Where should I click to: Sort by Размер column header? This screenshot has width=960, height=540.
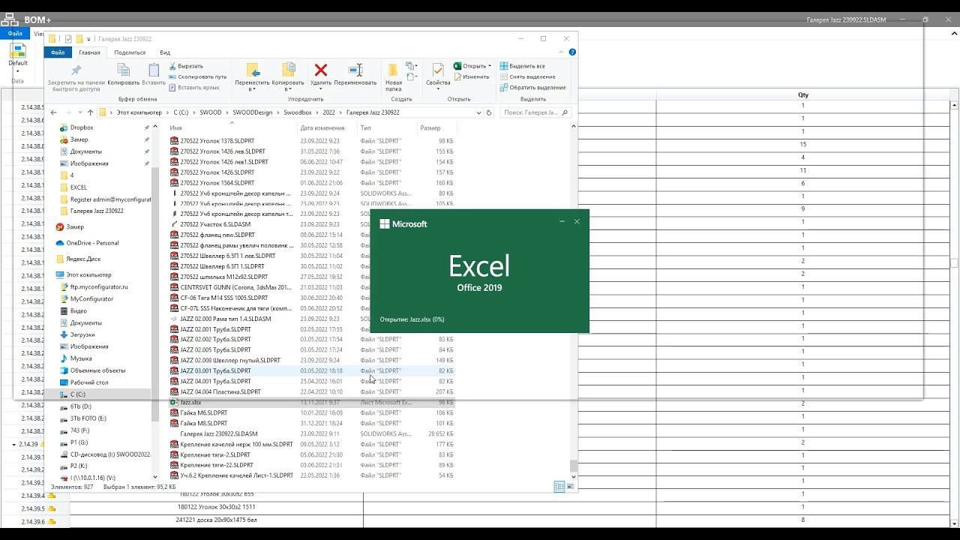point(436,127)
